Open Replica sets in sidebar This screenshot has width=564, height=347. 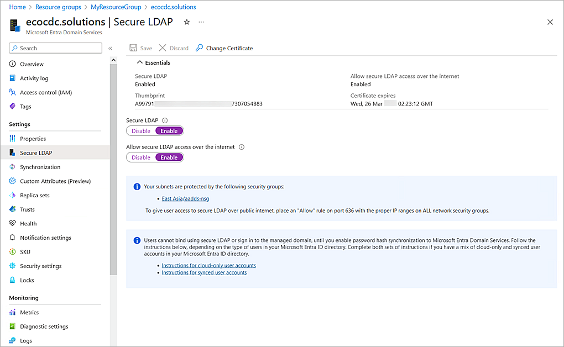pyautogui.click(x=34, y=195)
